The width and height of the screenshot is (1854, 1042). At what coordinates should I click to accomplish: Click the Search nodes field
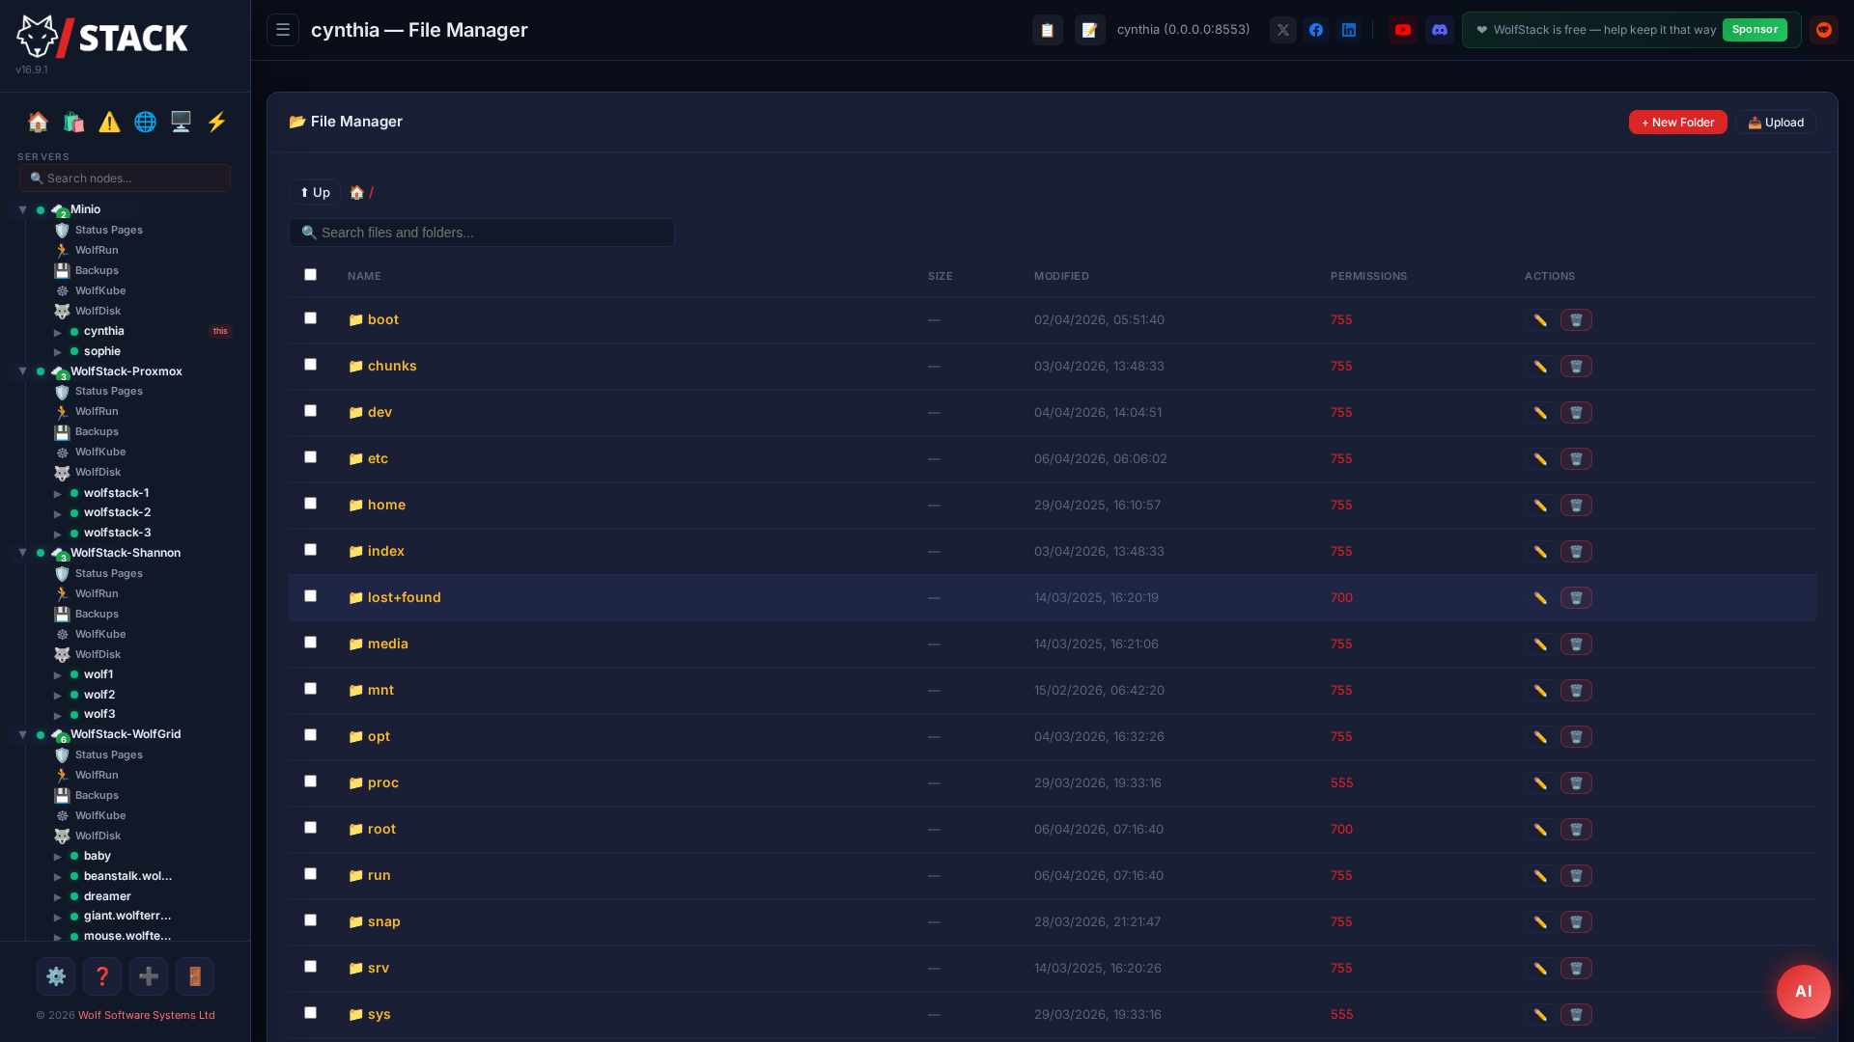pyautogui.click(x=125, y=178)
